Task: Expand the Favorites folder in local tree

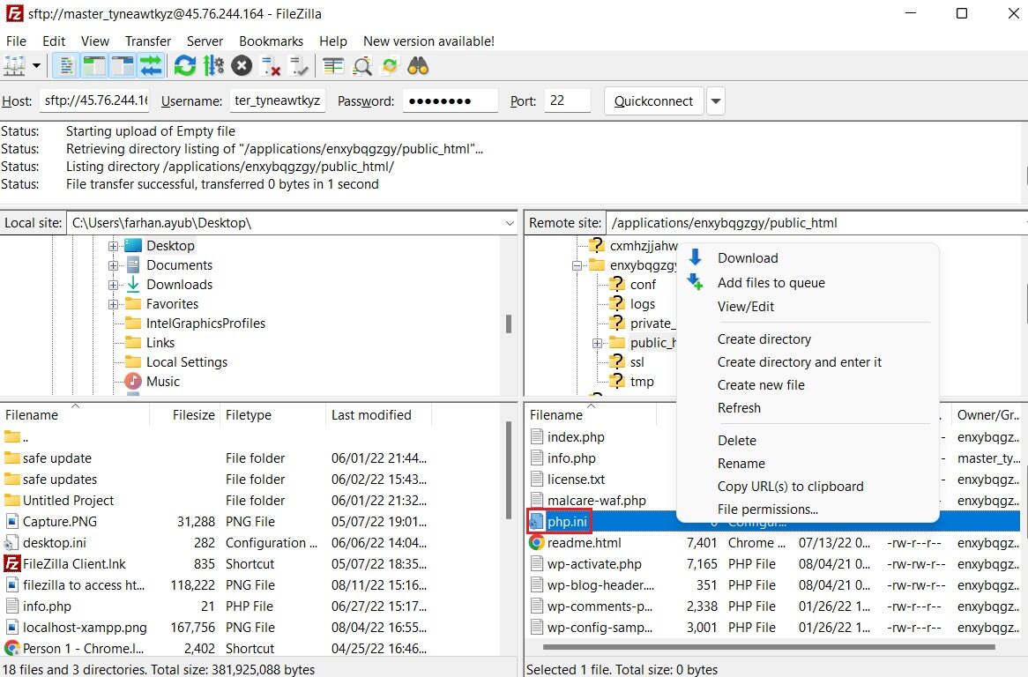Action: pos(114,304)
